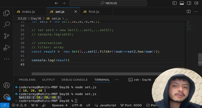Open the Search view in activity bar
Image resolution: width=202 pixels, height=108 pixels.
(7, 24)
